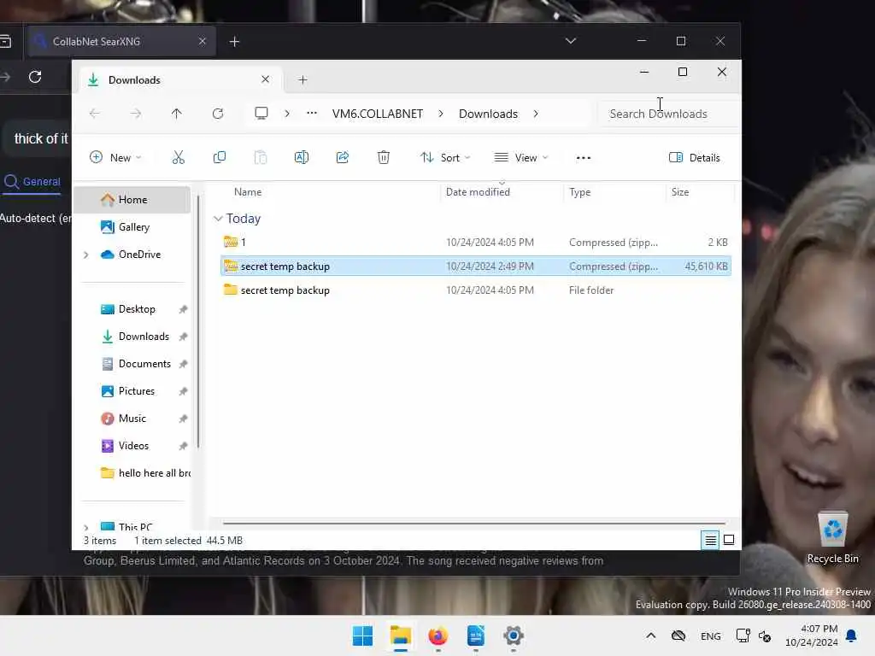875x656 pixels.
Task: Expand This PC in navigation pane
Action: tap(86, 527)
